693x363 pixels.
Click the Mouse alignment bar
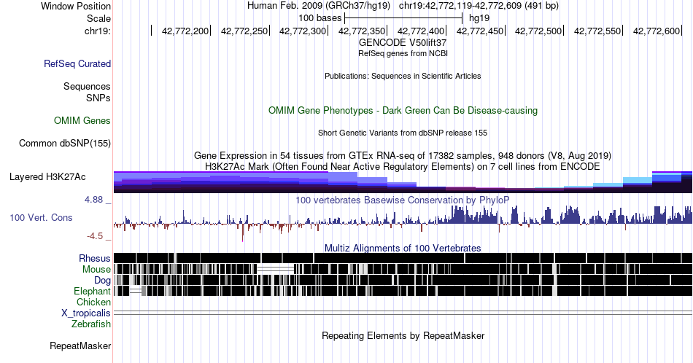(403, 269)
